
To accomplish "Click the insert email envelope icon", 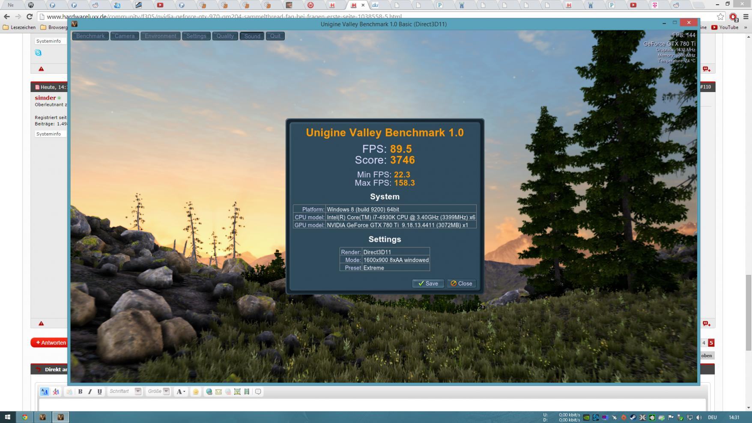I will [x=218, y=392].
